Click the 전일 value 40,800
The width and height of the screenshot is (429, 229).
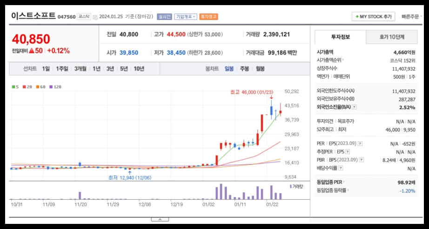pyautogui.click(x=129, y=35)
